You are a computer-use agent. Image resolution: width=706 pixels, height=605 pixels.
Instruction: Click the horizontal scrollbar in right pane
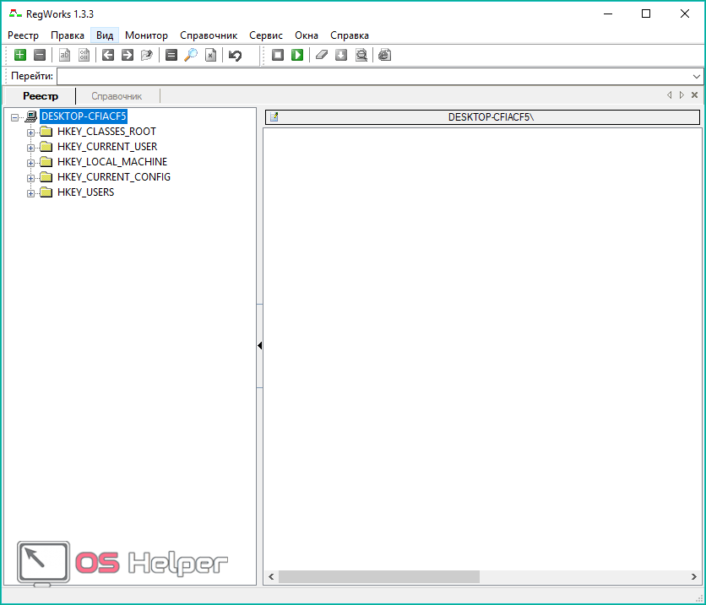pyautogui.click(x=379, y=577)
